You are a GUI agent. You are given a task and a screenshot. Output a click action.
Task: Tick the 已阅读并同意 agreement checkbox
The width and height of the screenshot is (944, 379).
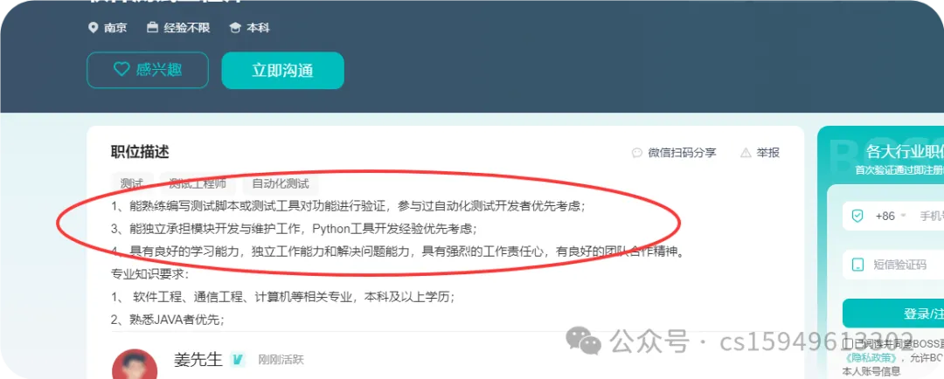pyautogui.click(x=846, y=343)
